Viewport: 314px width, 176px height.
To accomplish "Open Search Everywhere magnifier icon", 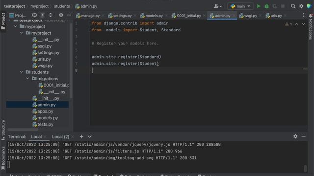I will tap(293, 6).
